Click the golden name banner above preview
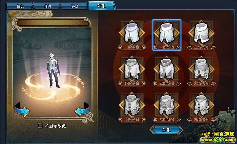Image resolution: width=237 pixels, height=144 pixels. (x=53, y=22)
